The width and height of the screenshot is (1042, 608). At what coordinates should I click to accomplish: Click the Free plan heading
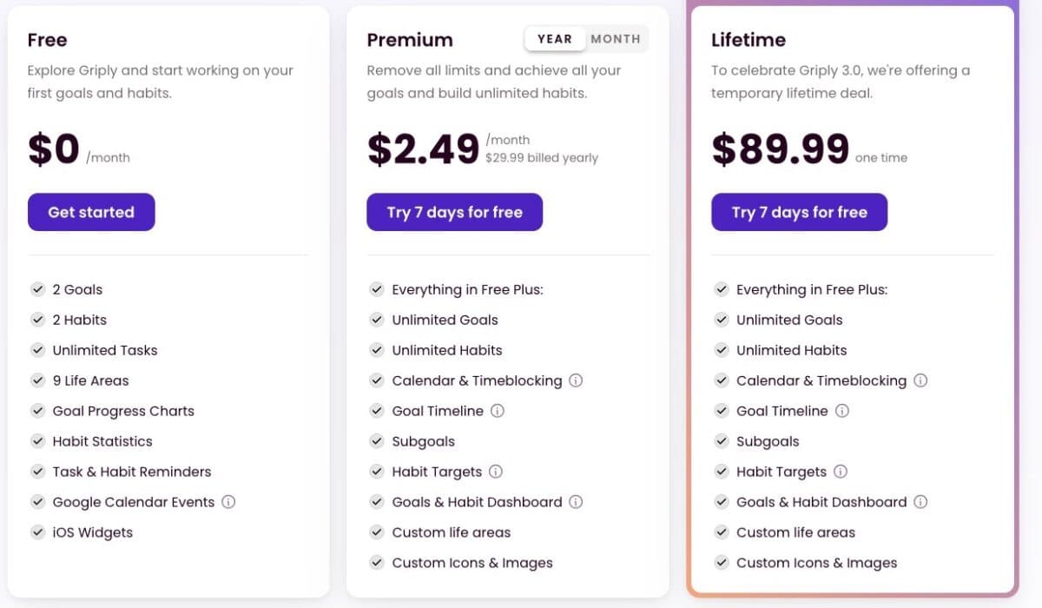coord(47,40)
